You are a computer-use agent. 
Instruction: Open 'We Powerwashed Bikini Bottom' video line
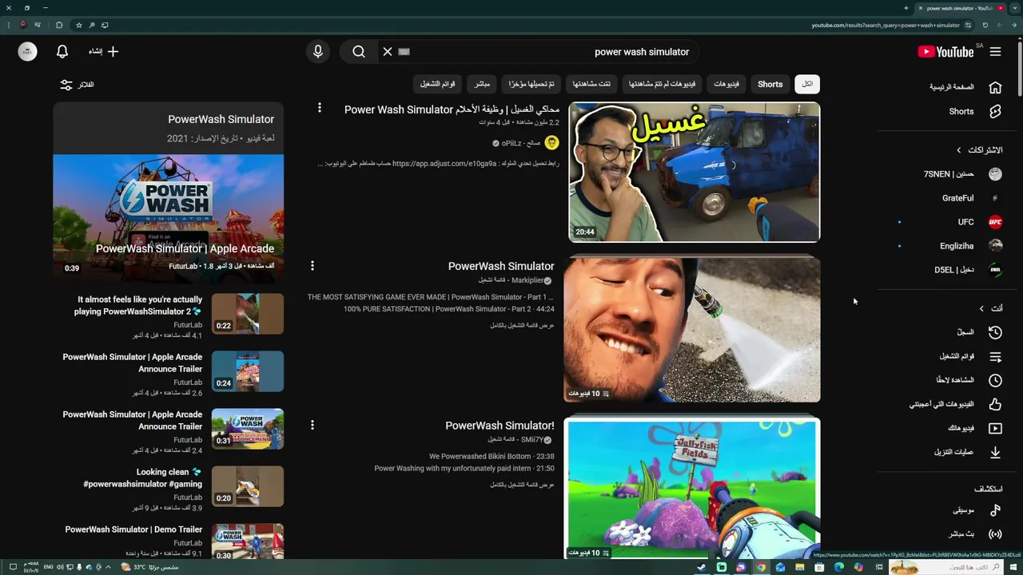pyautogui.click(x=492, y=457)
